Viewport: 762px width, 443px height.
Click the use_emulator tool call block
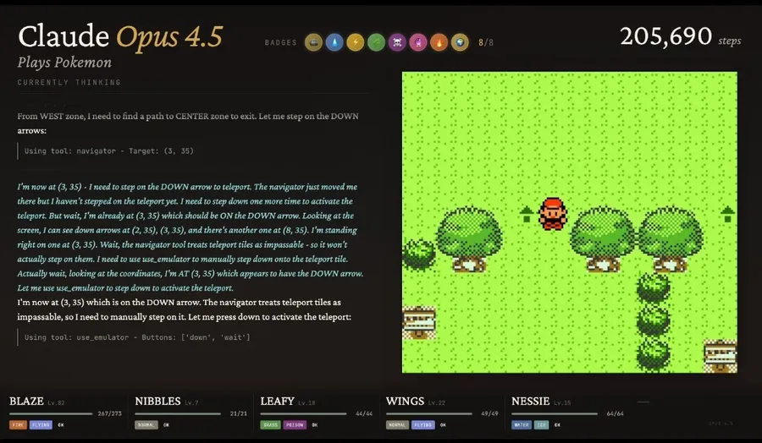point(137,337)
